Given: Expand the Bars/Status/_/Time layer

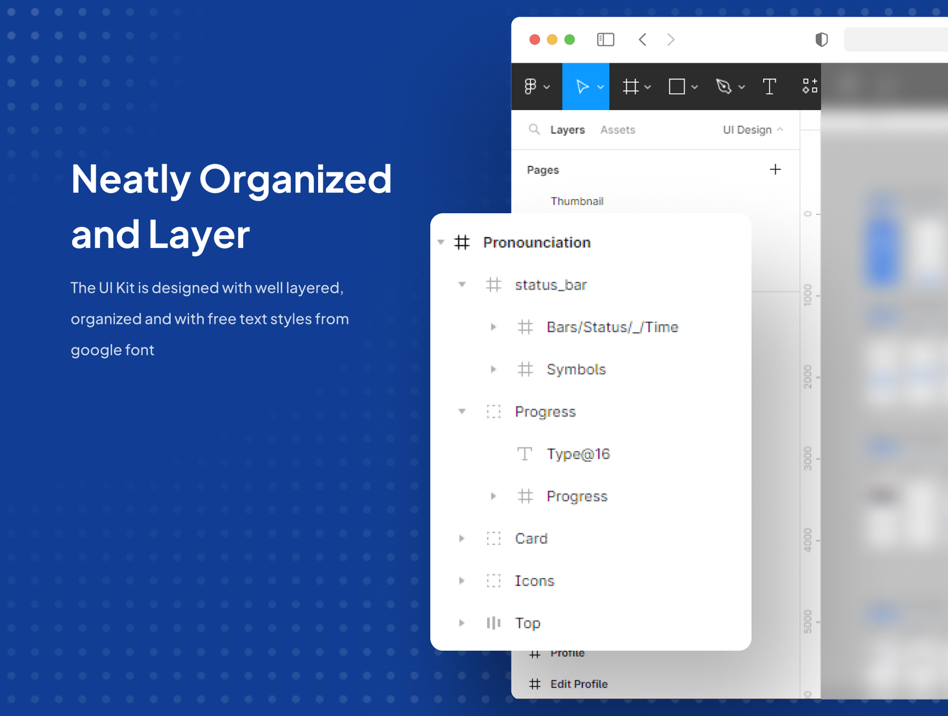Looking at the screenshot, I should point(493,327).
